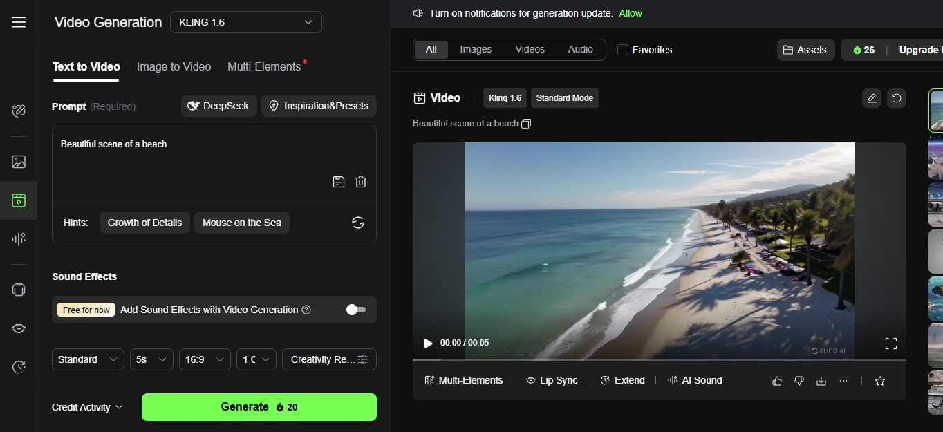Delete the prompt with the trash icon

361,182
